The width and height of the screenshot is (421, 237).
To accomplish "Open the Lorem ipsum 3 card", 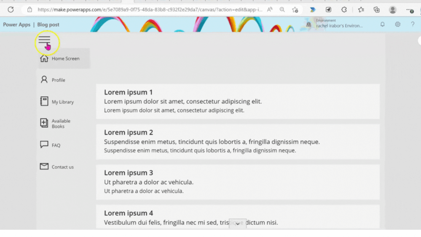I will [x=238, y=182].
